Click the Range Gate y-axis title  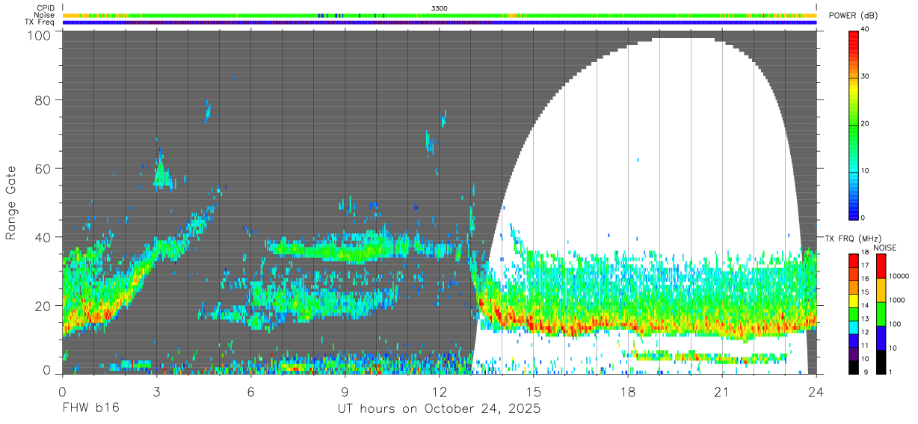[x=11, y=203]
